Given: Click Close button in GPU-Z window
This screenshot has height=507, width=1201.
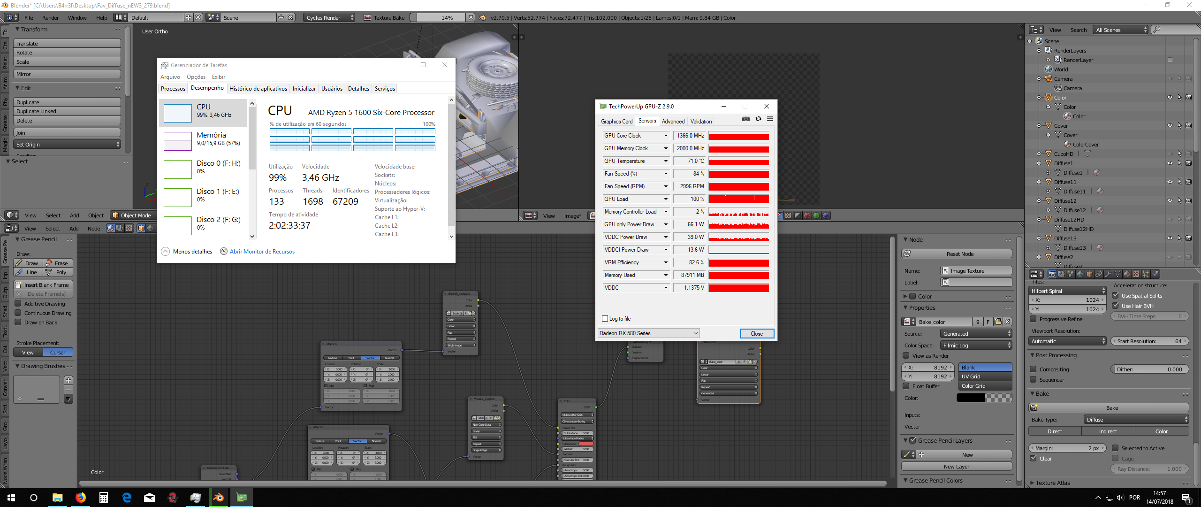Looking at the screenshot, I should tap(756, 333).
